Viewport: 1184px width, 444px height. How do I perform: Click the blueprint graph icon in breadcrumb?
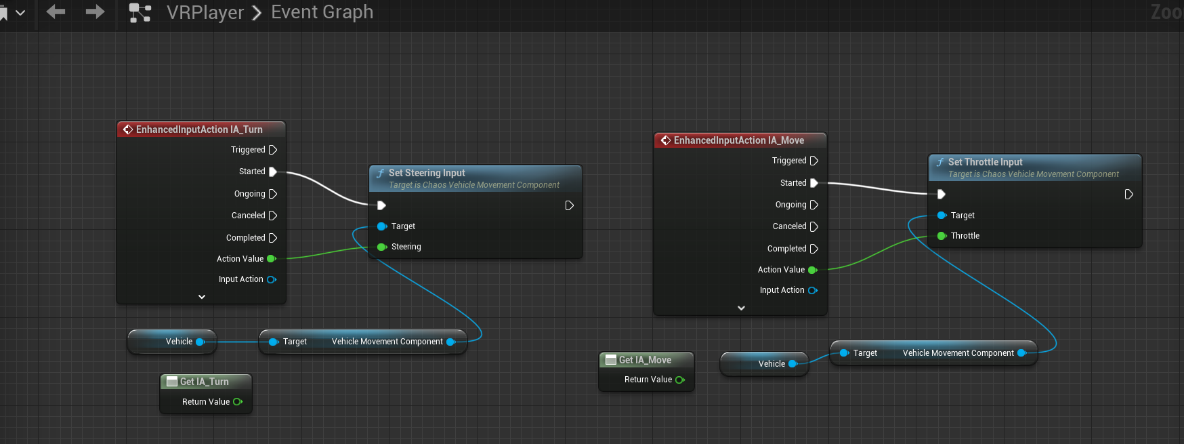click(140, 13)
